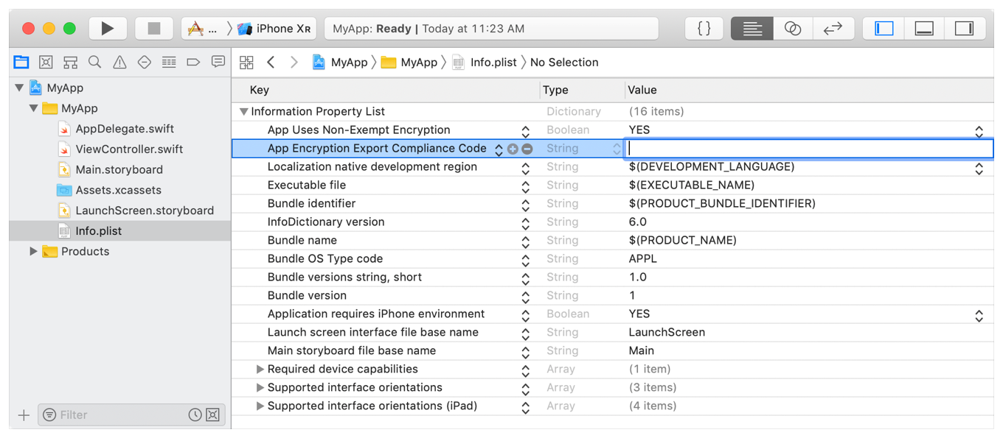Screen dimensions: 1003x438
Task: Click the Run (play) button
Action: point(108,29)
